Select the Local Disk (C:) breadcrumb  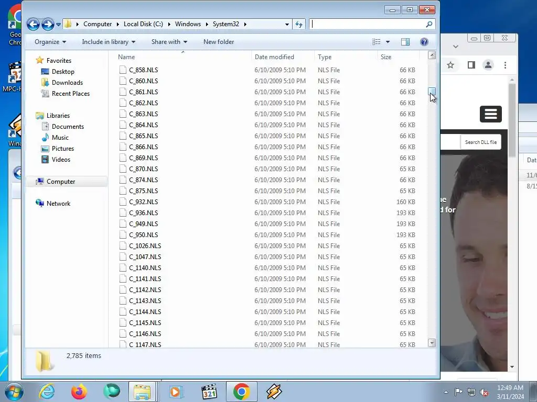point(143,24)
